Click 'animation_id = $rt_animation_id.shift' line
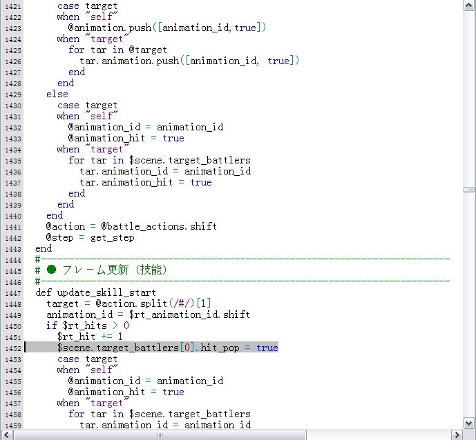Image resolution: width=476 pixels, height=440 pixels. click(x=148, y=314)
